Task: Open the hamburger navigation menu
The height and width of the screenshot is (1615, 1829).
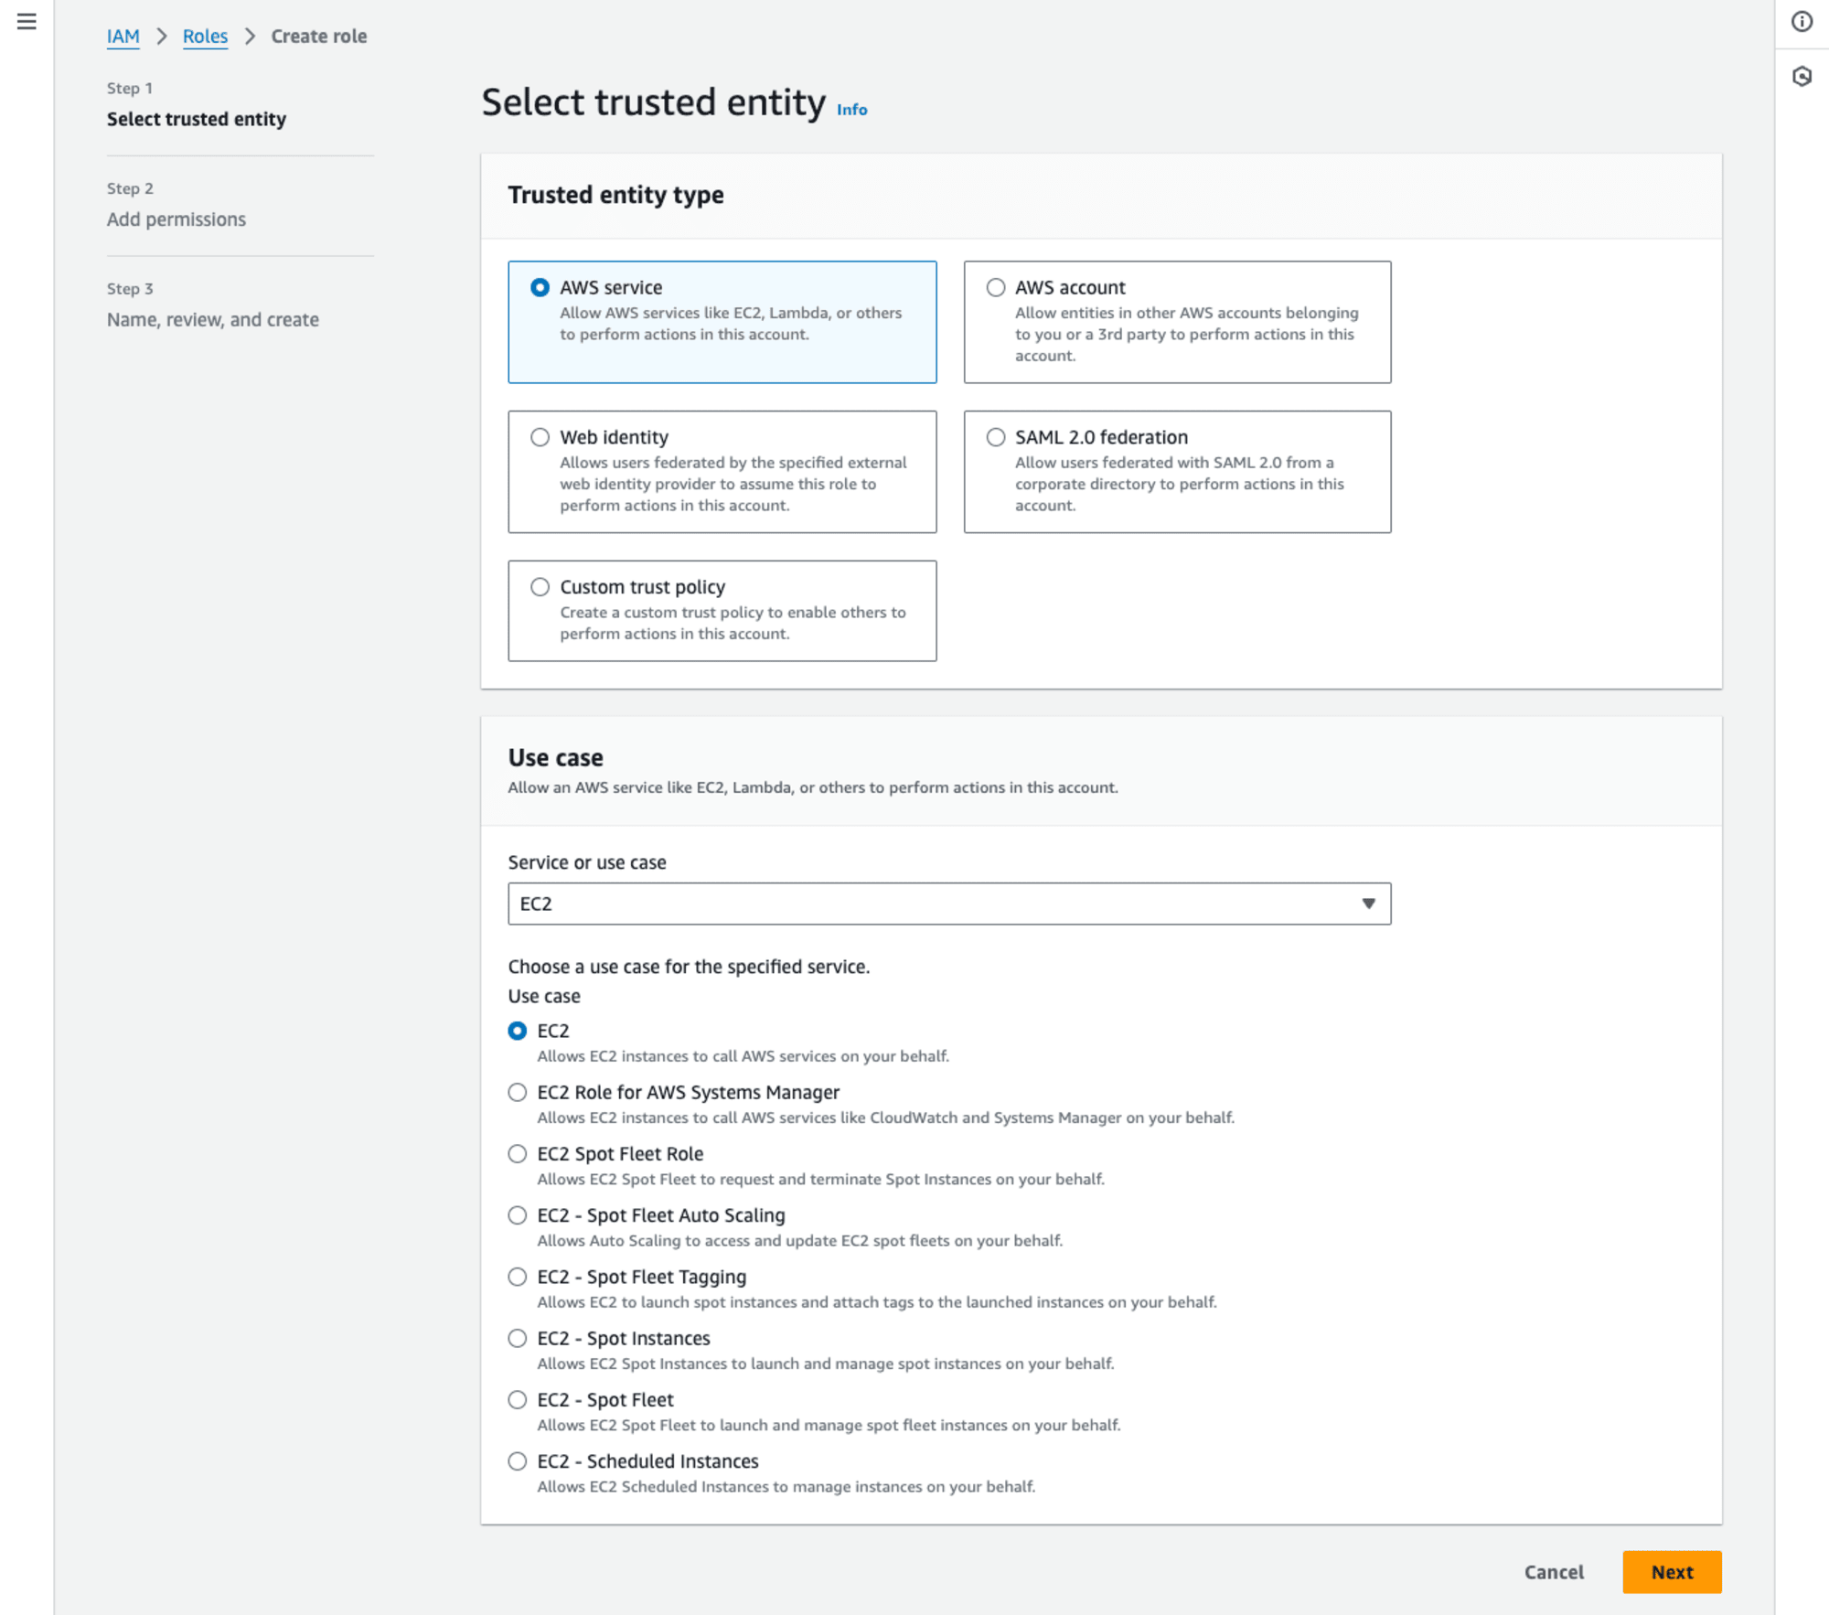Action: pyautogui.click(x=27, y=21)
